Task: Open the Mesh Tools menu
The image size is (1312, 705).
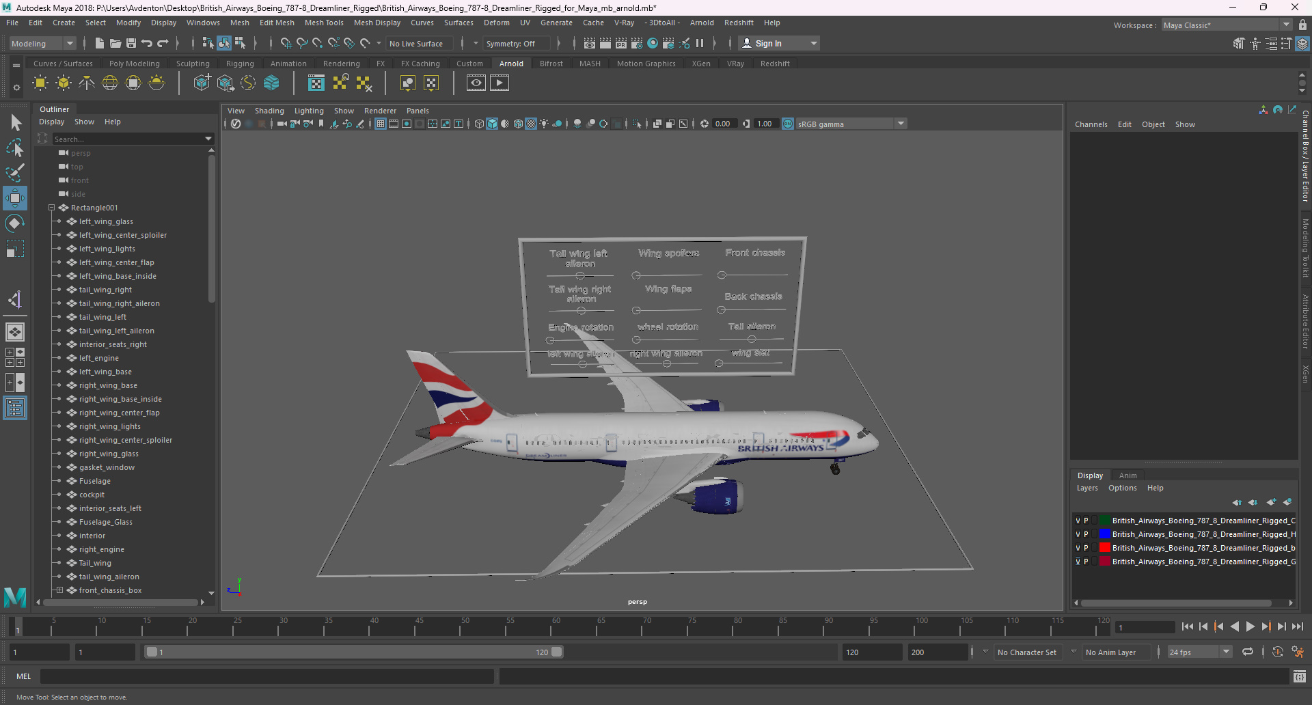Action: pyautogui.click(x=324, y=23)
